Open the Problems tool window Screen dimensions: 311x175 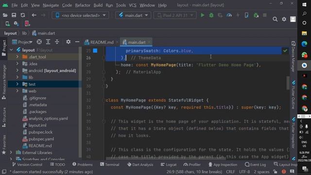point(83,164)
